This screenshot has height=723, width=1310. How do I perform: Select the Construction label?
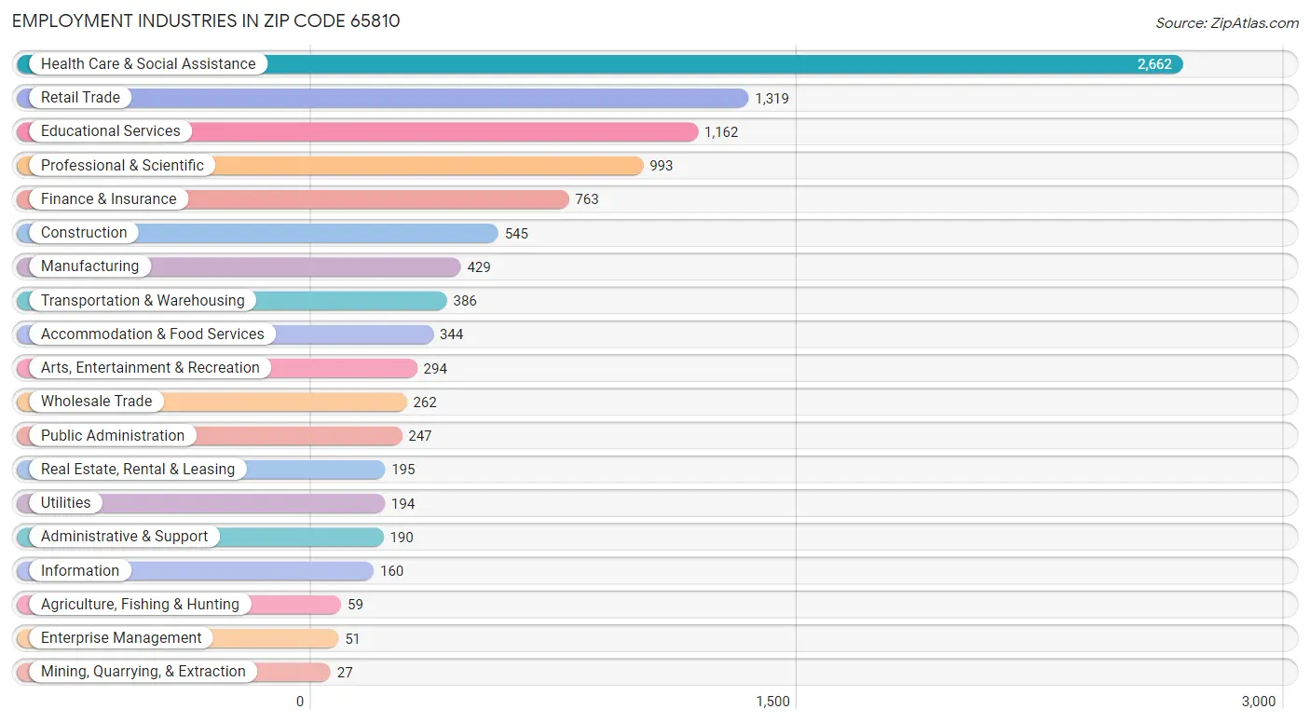point(84,233)
